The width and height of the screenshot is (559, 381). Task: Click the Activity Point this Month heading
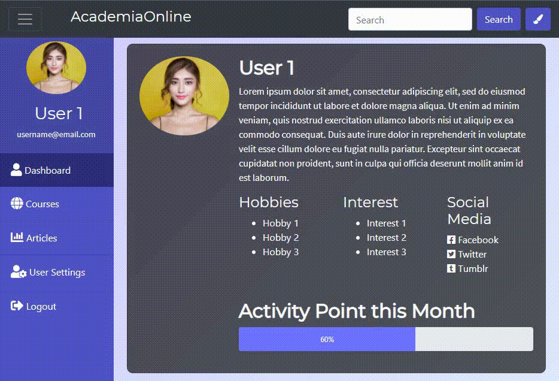tap(357, 311)
